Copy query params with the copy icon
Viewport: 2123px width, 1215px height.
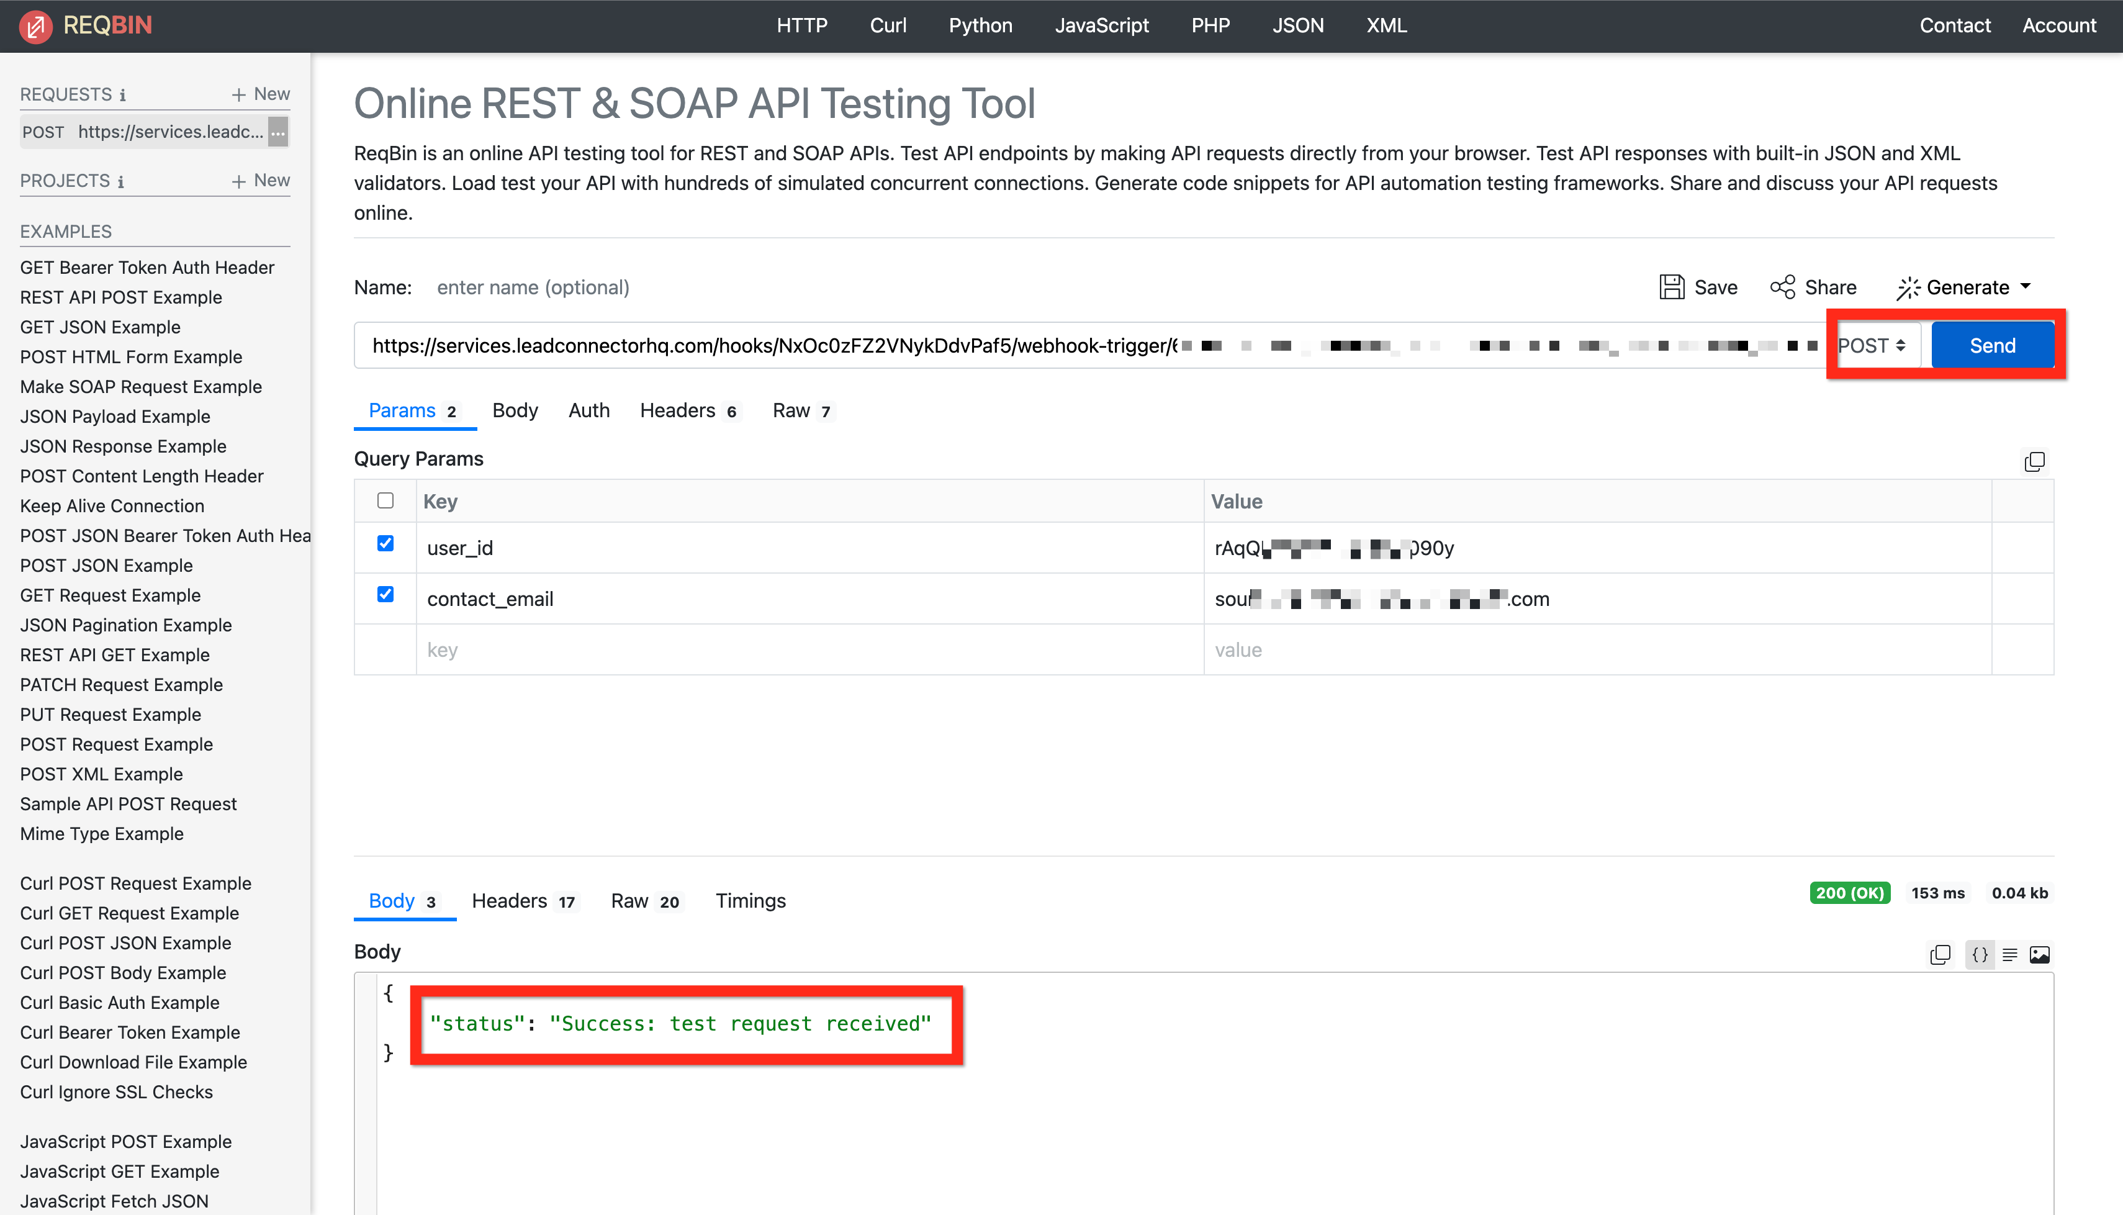(x=2034, y=461)
